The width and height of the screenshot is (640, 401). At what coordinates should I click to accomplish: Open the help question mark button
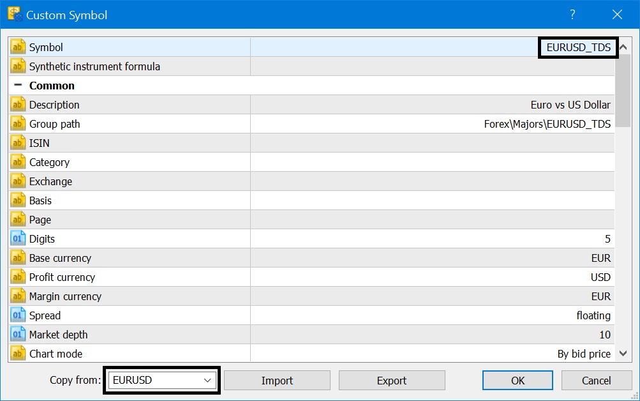point(572,15)
